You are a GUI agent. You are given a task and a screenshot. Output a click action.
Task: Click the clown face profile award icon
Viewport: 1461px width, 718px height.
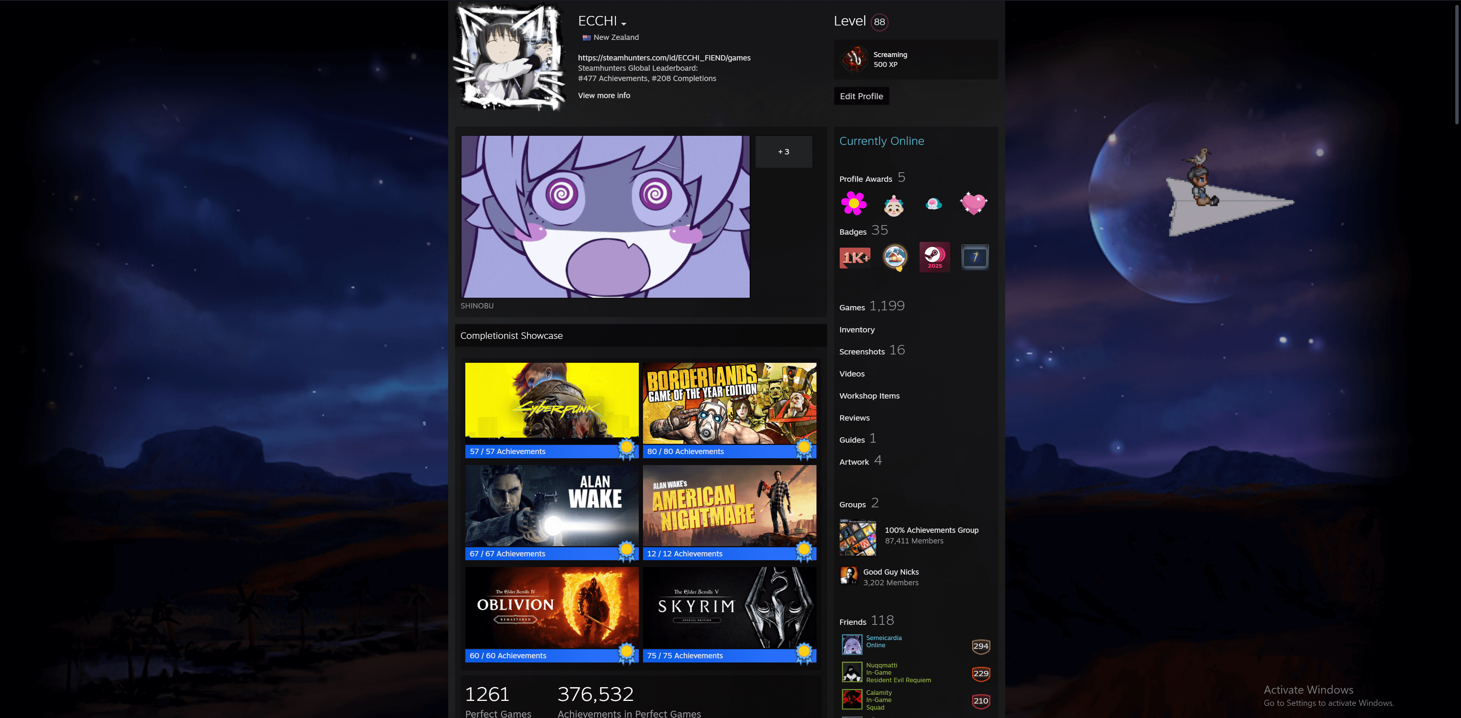point(893,206)
